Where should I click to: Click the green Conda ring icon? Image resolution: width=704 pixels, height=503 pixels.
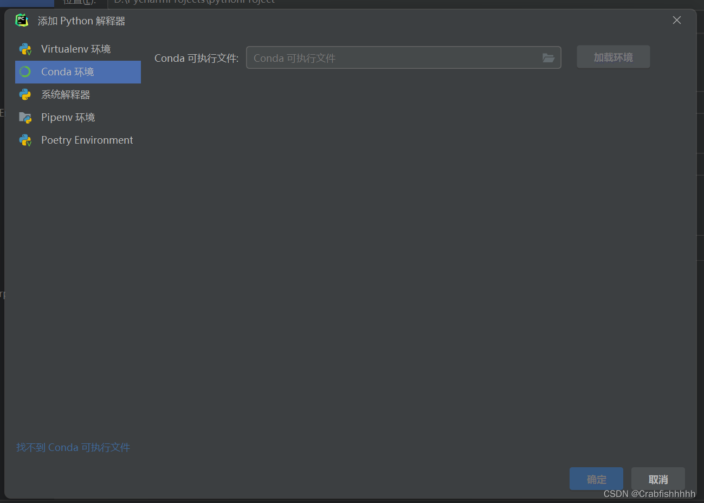pos(25,72)
